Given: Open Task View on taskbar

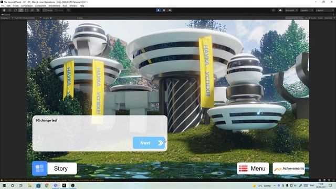Looking at the screenshot, I should (x=21, y=185).
